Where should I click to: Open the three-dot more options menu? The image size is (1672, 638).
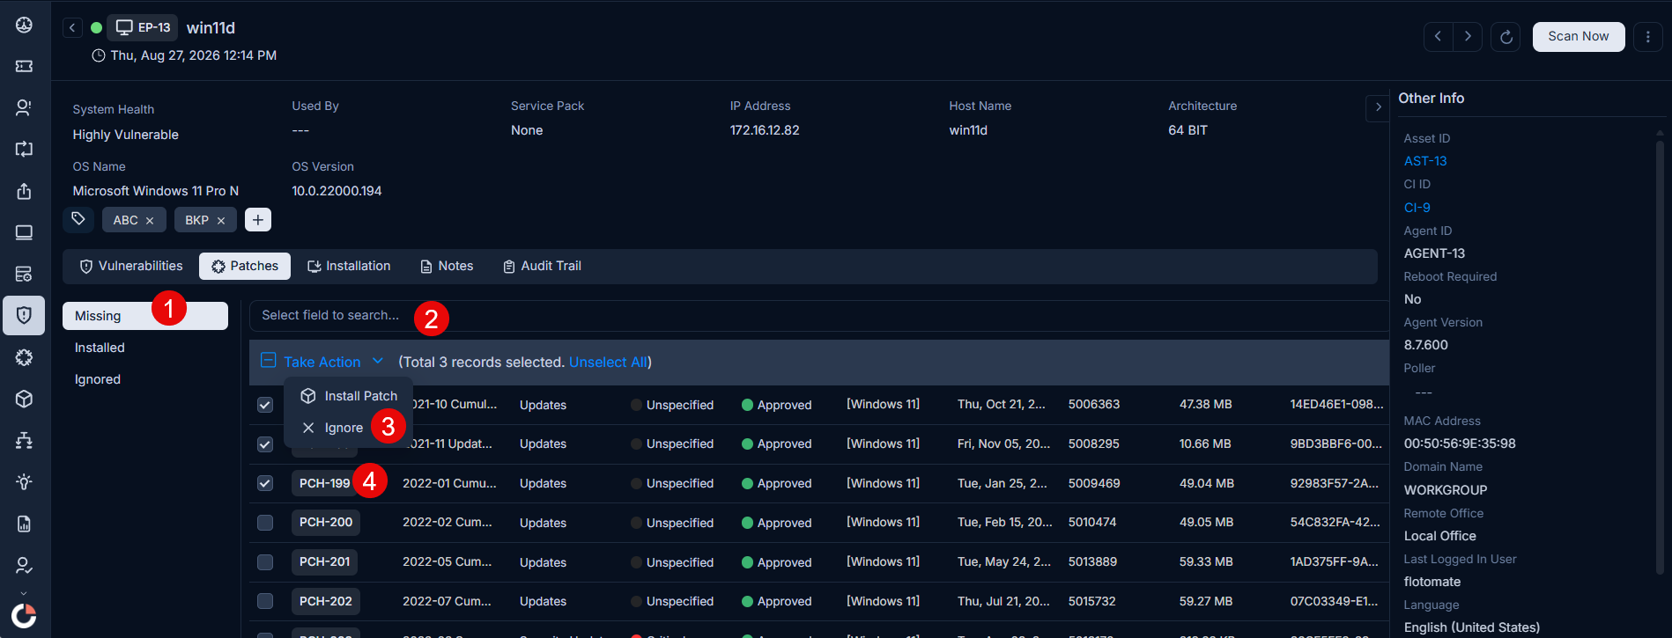click(1648, 36)
